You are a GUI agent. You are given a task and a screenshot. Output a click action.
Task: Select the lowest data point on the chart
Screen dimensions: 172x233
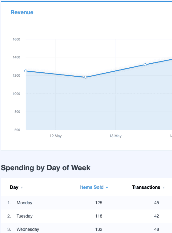pos(86,77)
